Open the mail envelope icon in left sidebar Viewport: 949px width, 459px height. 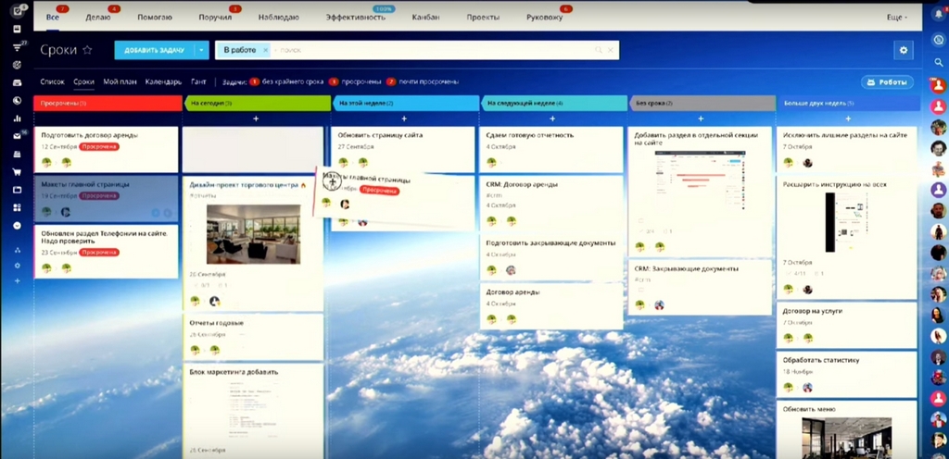coord(17,136)
